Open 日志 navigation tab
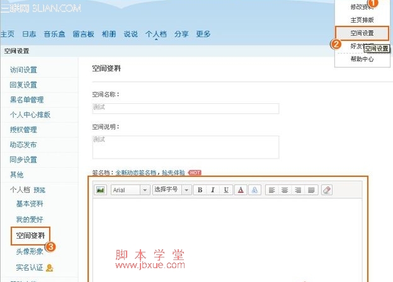Screen dimensions: 393x282 [29, 34]
